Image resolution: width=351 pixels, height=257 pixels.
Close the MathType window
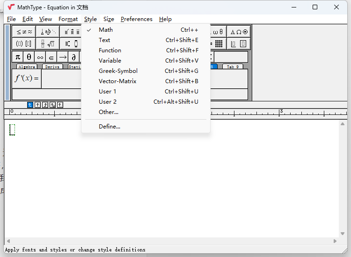click(x=336, y=7)
